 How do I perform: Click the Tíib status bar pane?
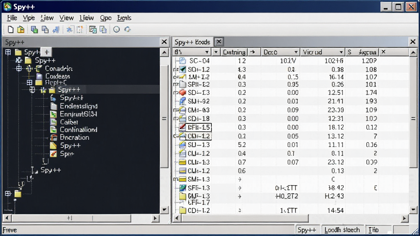click(x=378, y=230)
